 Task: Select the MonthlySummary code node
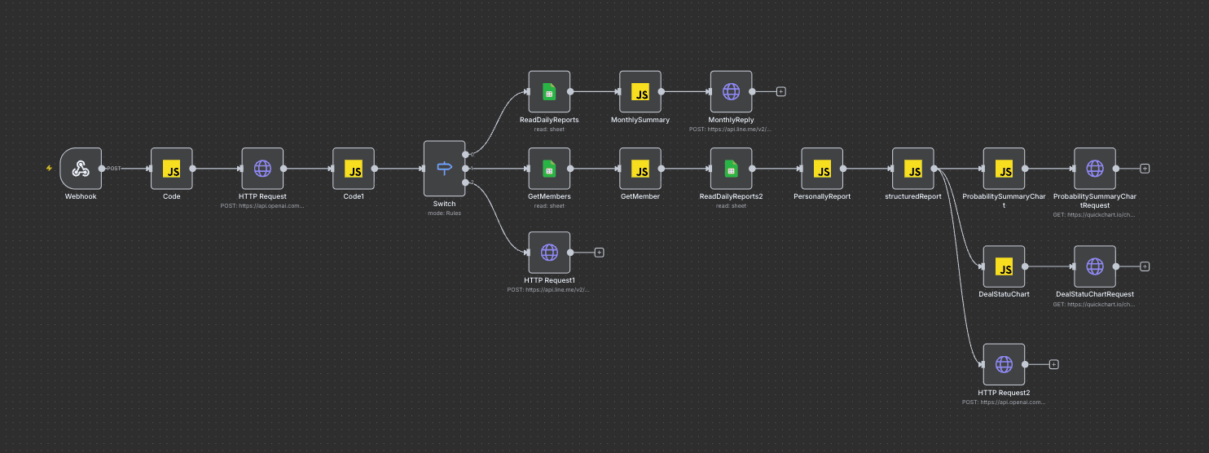point(640,91)
